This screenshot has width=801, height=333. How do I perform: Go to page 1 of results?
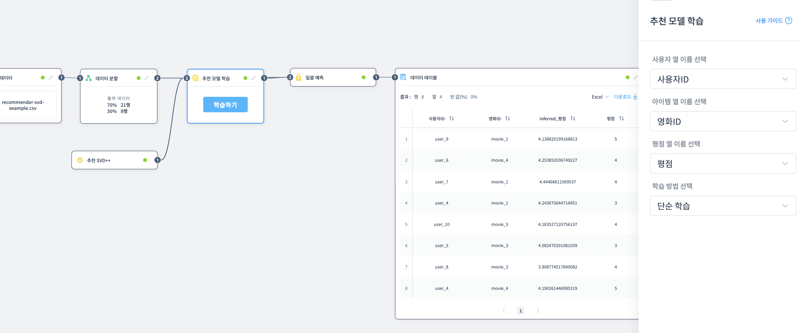(520, 310)
